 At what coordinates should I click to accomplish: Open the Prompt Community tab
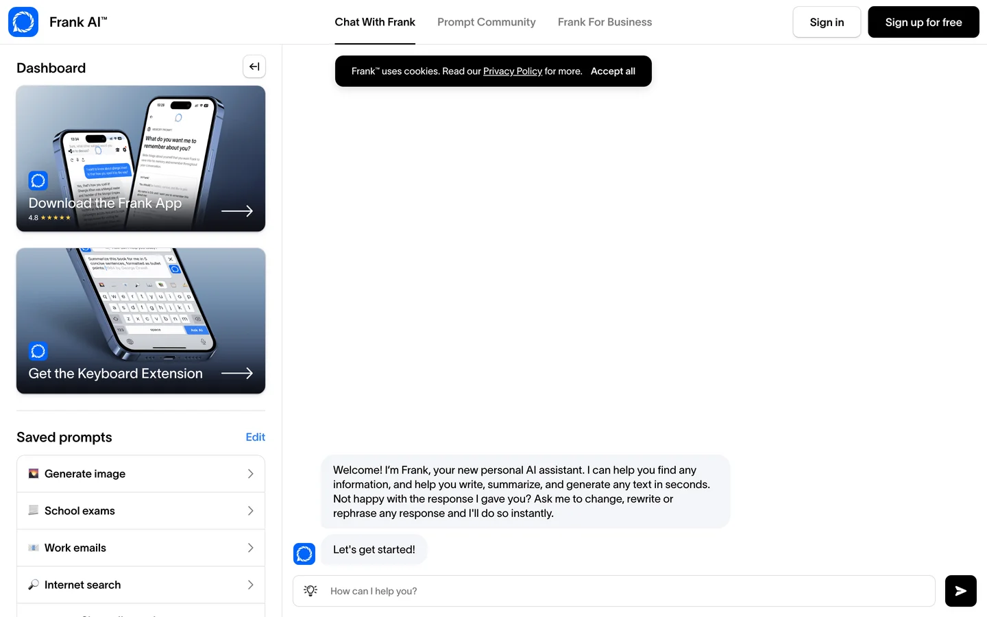(487, 22)
